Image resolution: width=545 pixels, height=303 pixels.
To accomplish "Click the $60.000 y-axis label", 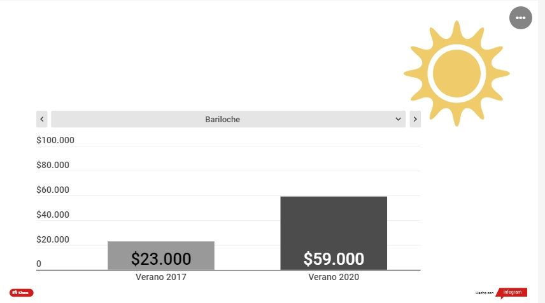I will pyautogui.click(x=53, y=190).
